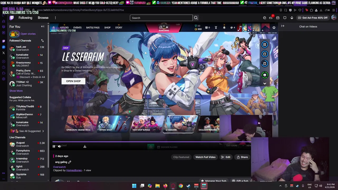Click the browser pin icon

pos(281,10)
